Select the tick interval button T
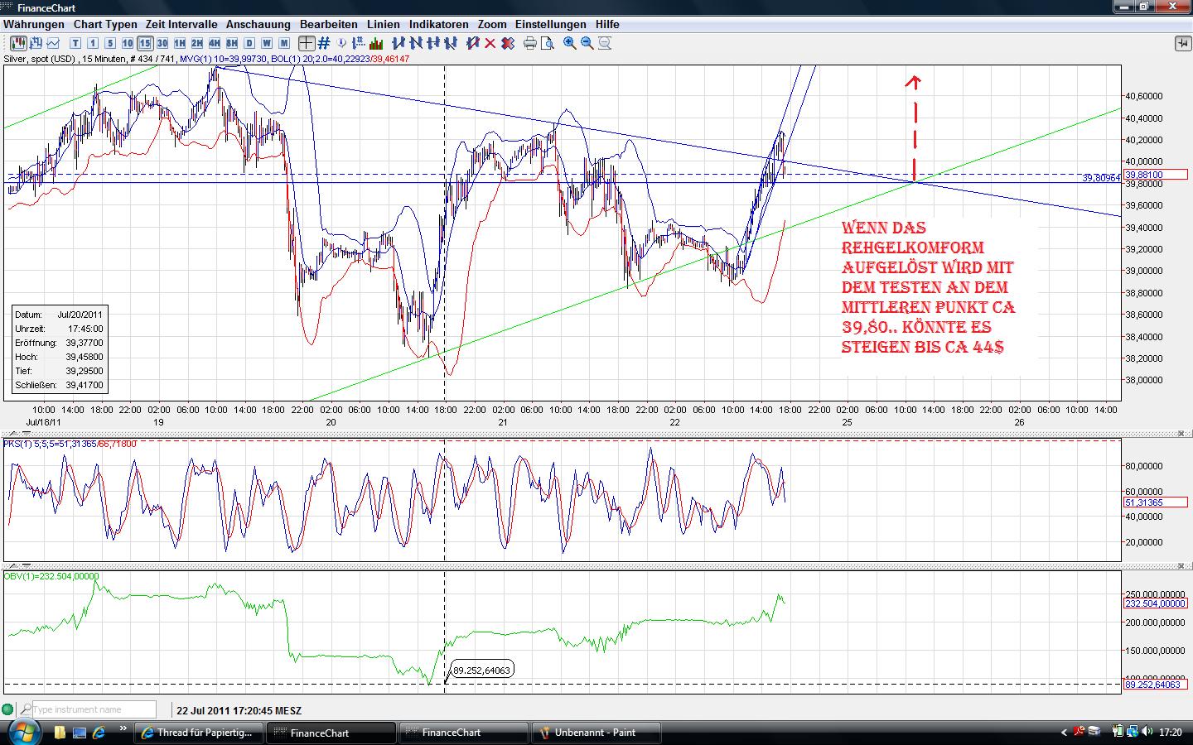This screenshot has height=745, width=1193. coord(75,43)
